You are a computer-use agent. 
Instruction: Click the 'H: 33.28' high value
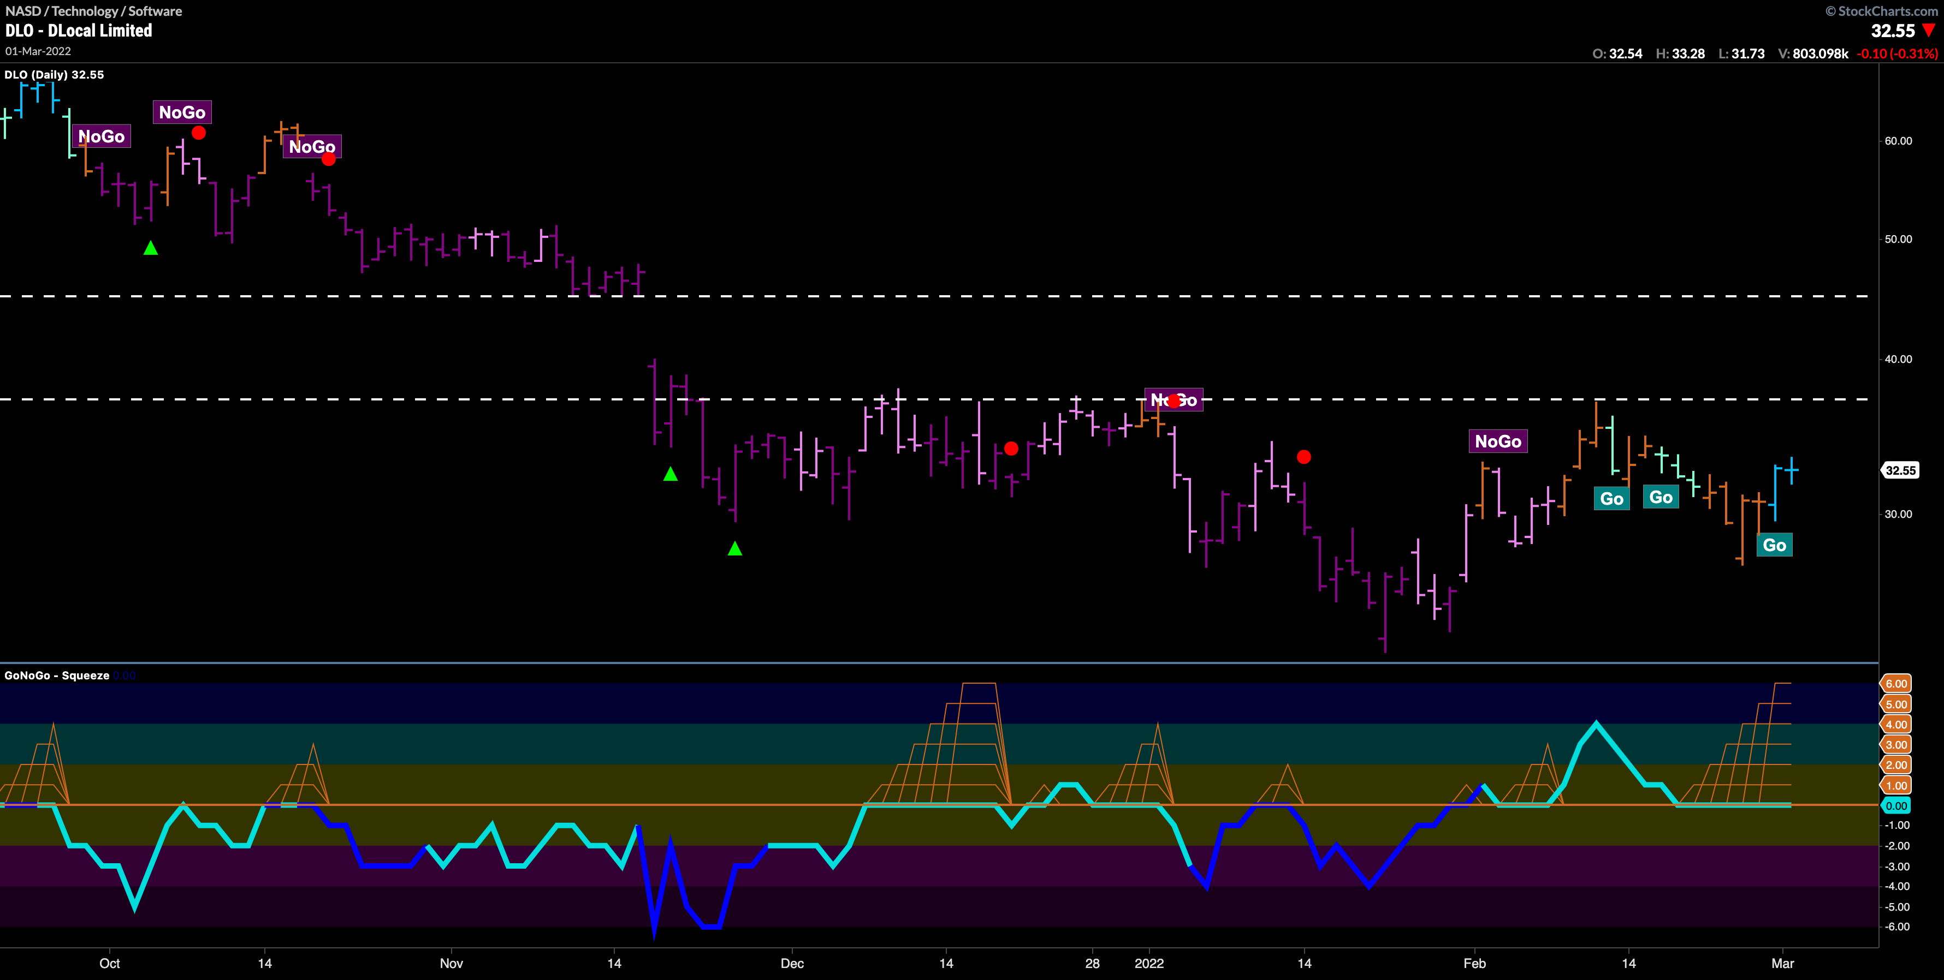pos(1680,53)
